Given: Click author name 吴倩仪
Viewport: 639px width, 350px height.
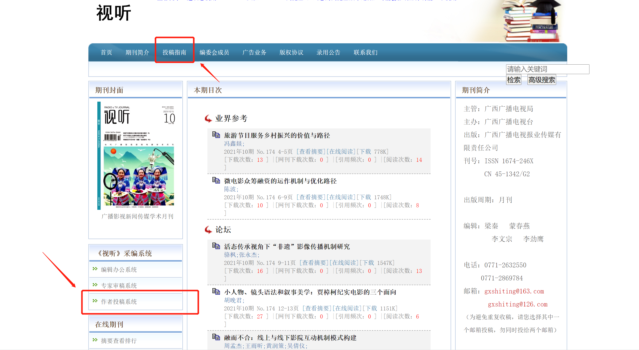Looking at the screenshot, I should click(x=296, y=346).
